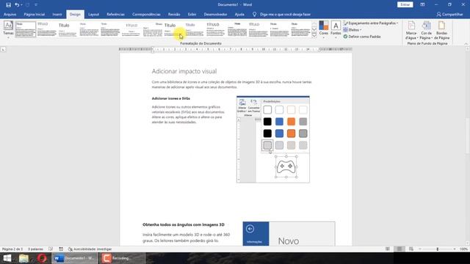Image resolution: width=470 pixels, height=264 pixels.
Task: Click the macro recording status icon
Action: pos(61,249)
